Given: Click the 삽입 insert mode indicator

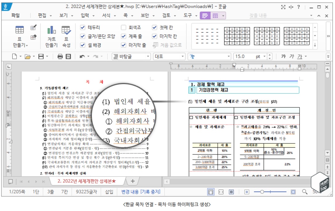Looking at the screenshot, I should click(x=109, y=192).
